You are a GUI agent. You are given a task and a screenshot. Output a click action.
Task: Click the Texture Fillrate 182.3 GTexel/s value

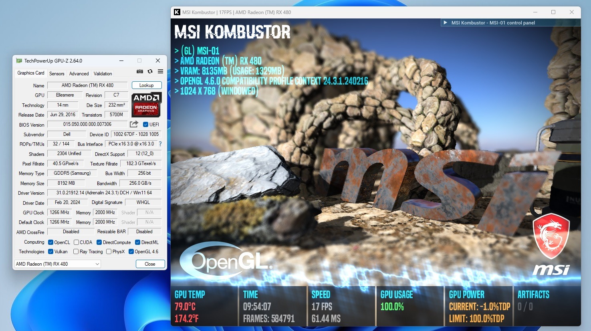[x=141, y=163]
